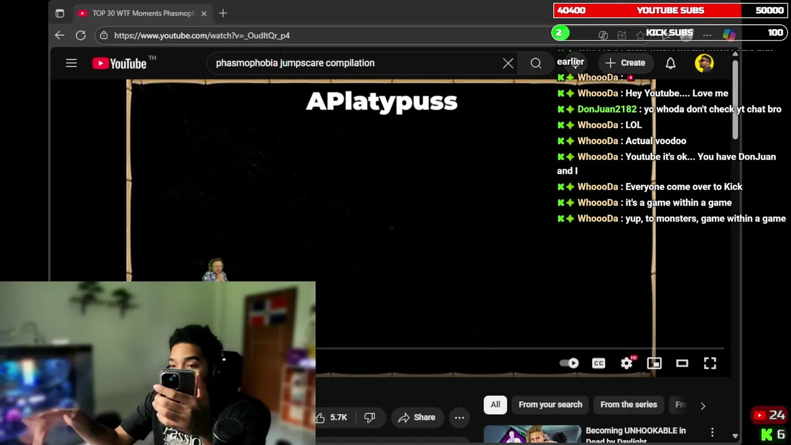Seek on the video progress bar

tap(519, 348)
